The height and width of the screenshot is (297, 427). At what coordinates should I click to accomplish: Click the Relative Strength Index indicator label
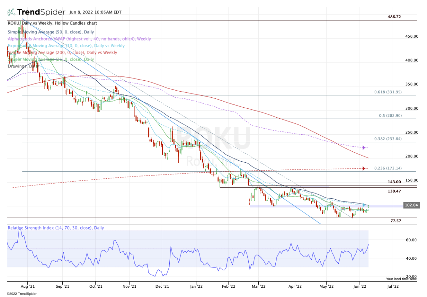coord(56,228)
